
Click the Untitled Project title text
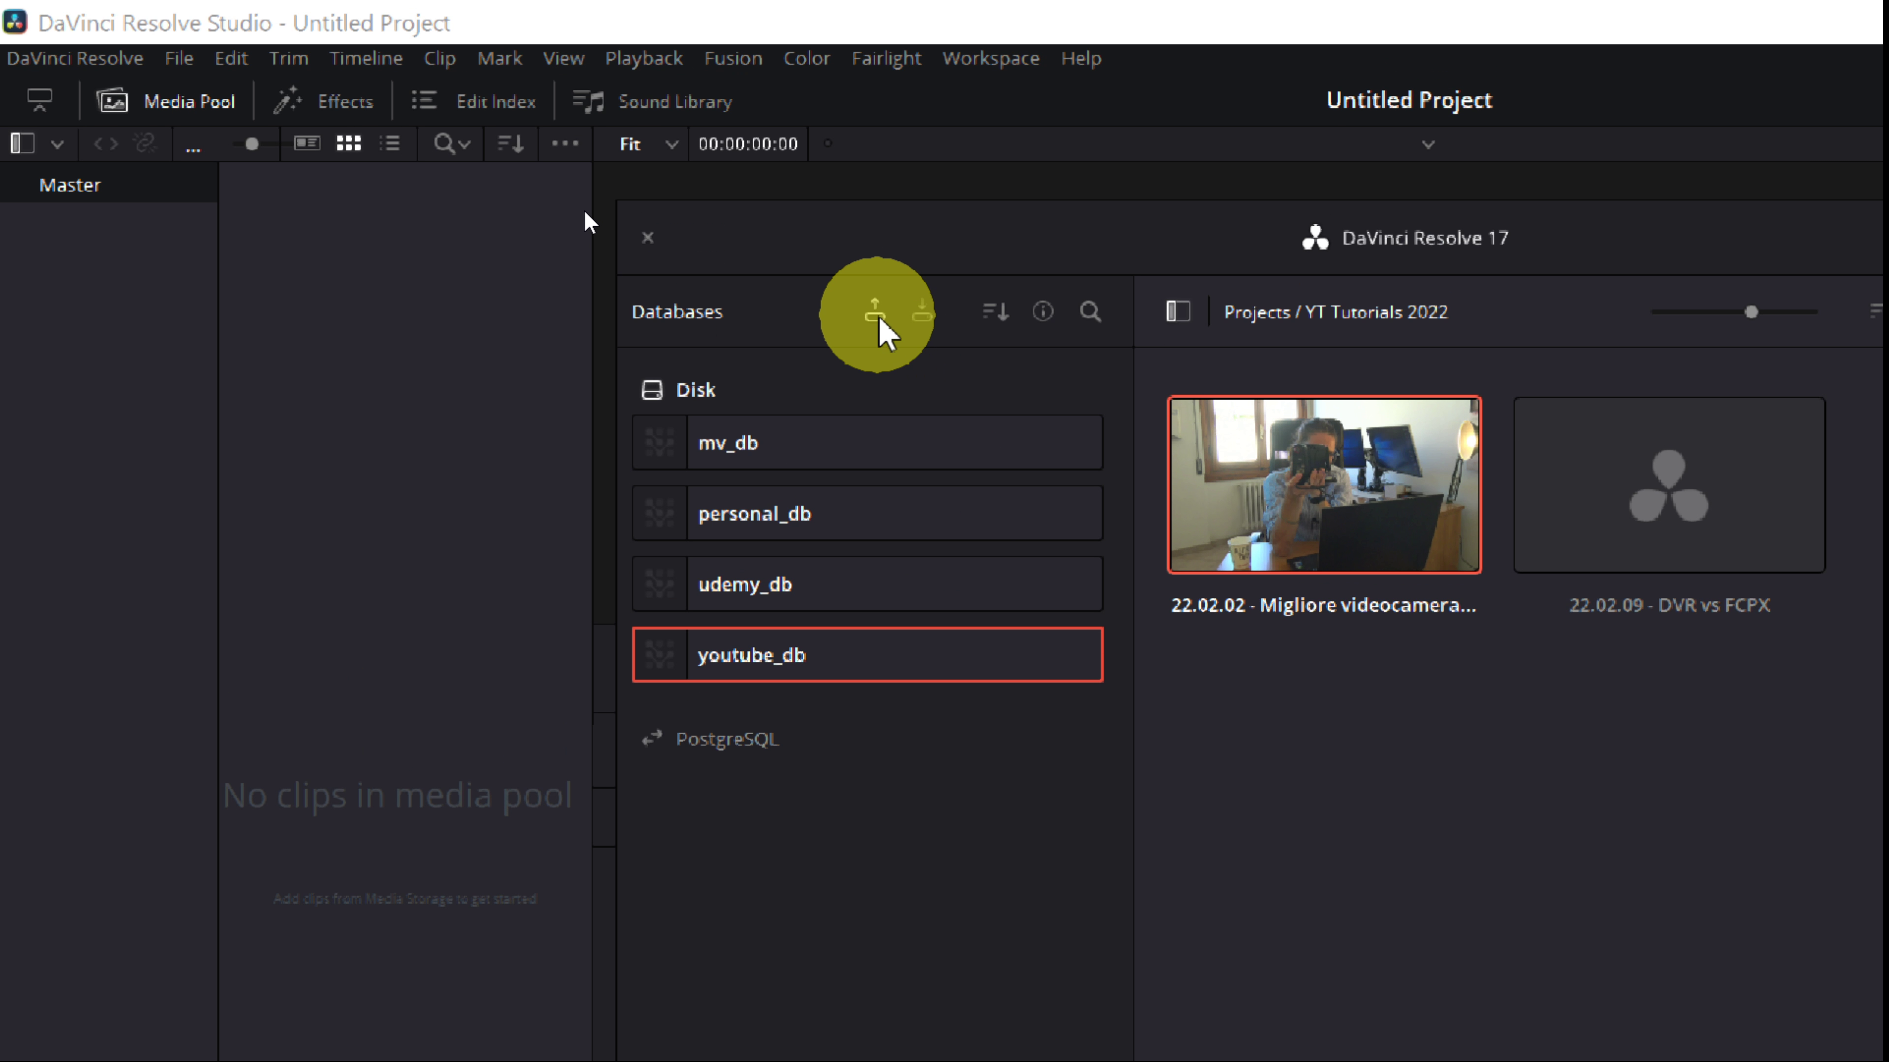[x=1409, y=100]
